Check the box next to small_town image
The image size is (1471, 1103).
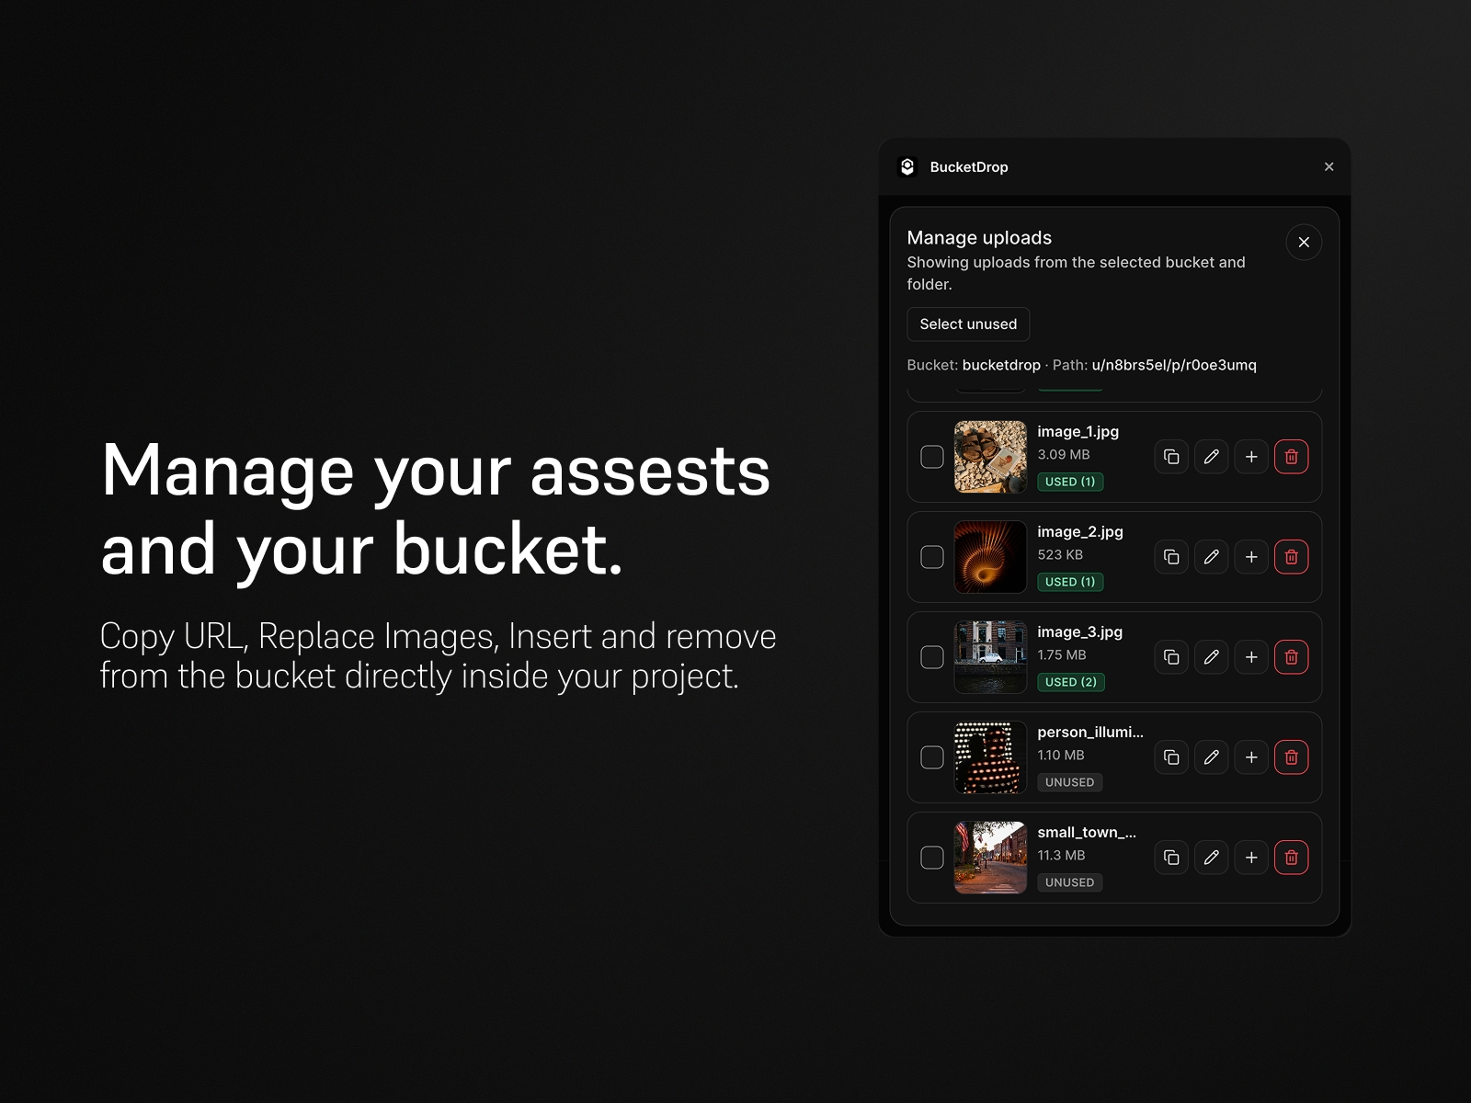pyautogui.click(x=932, y=857)
